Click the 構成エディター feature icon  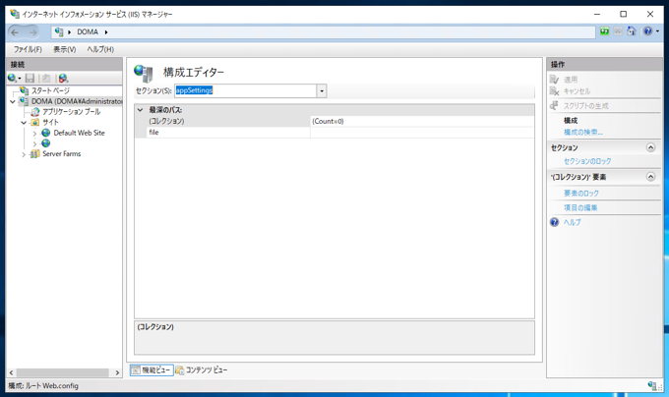point(144,73)
